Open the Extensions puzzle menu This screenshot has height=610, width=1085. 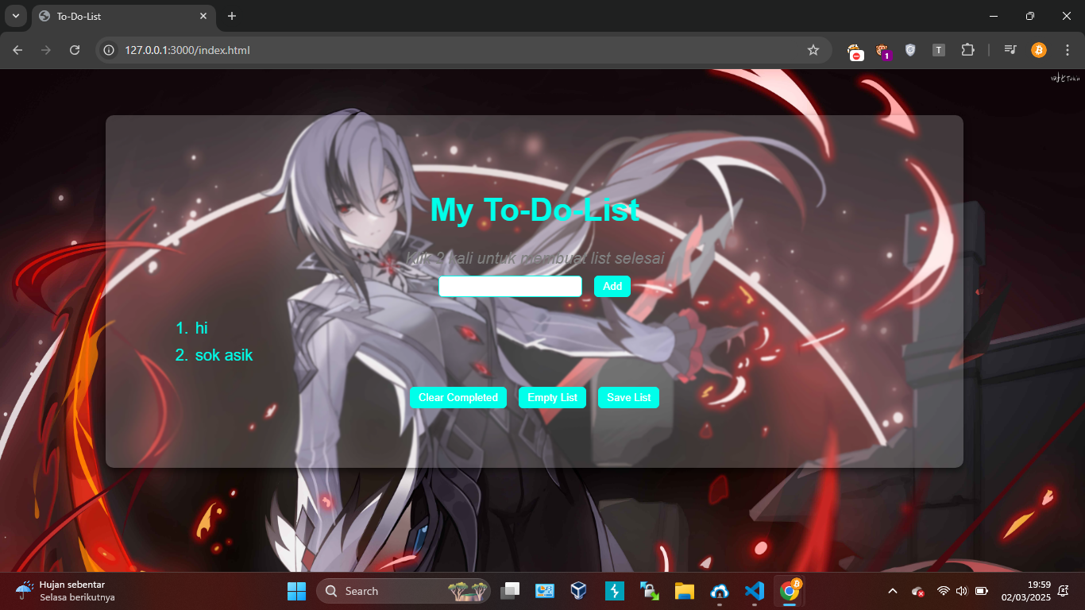click(967, 50)
